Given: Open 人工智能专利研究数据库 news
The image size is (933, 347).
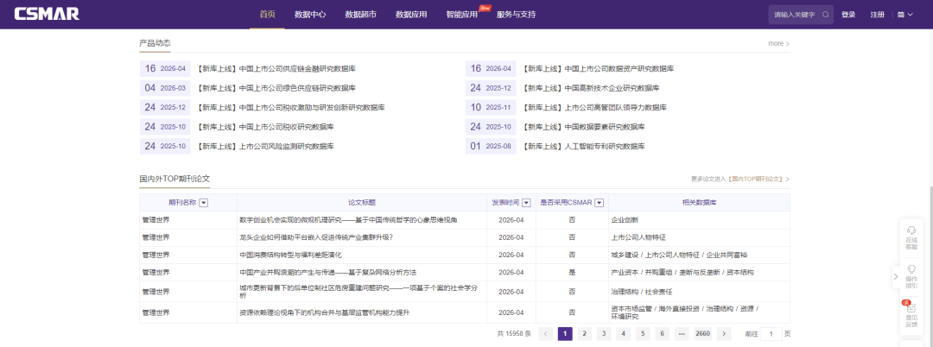Looking at the screenshot, I should point(584,146).
